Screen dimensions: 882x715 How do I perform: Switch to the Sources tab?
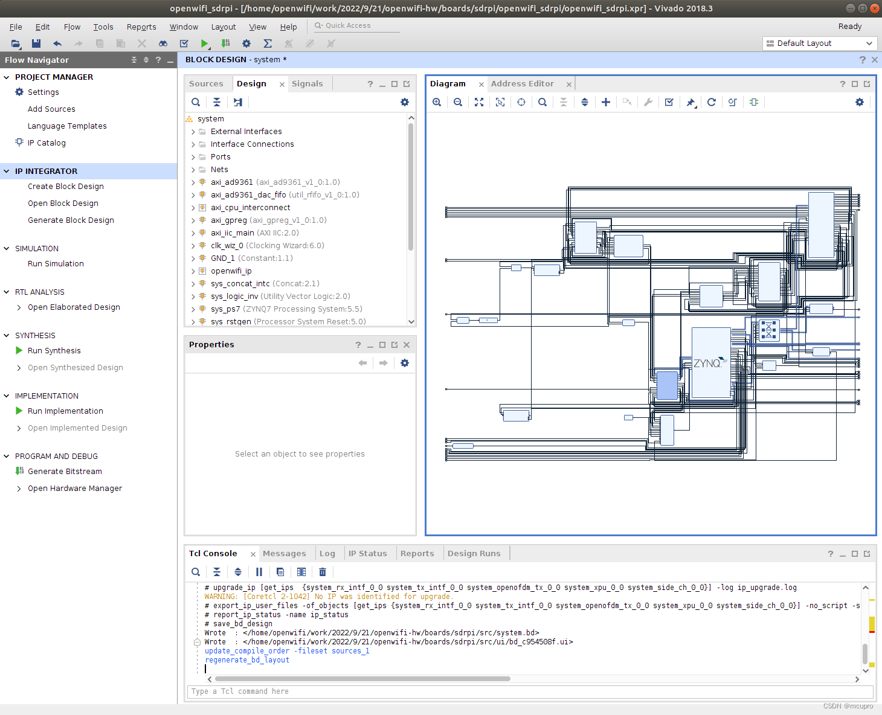206,84
